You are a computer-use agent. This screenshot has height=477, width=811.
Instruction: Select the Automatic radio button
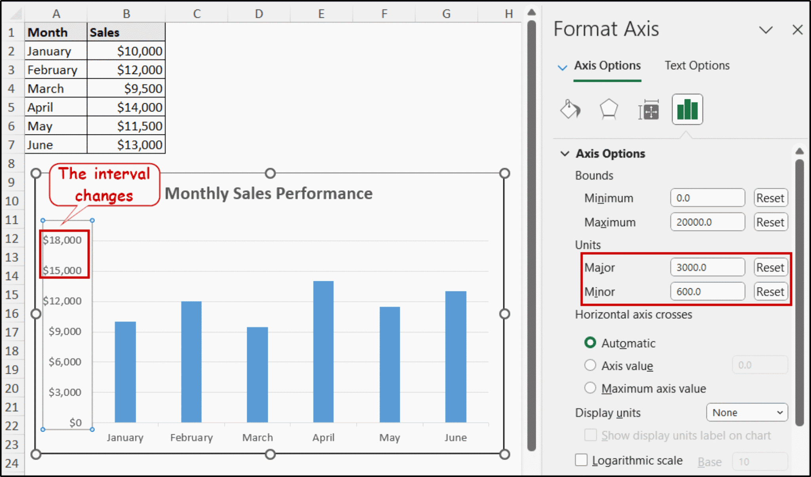coord(590,343)
